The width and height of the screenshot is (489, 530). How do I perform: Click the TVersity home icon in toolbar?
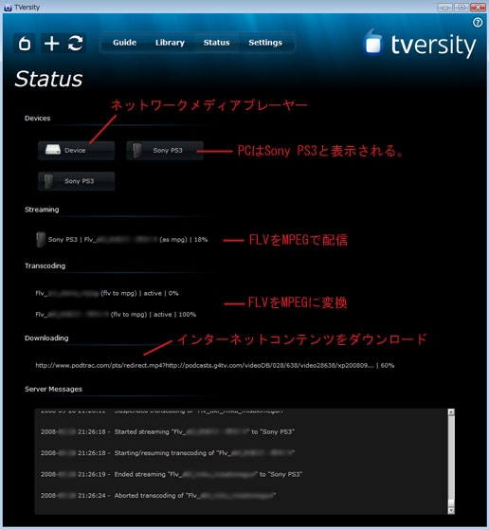click(25, 44)
